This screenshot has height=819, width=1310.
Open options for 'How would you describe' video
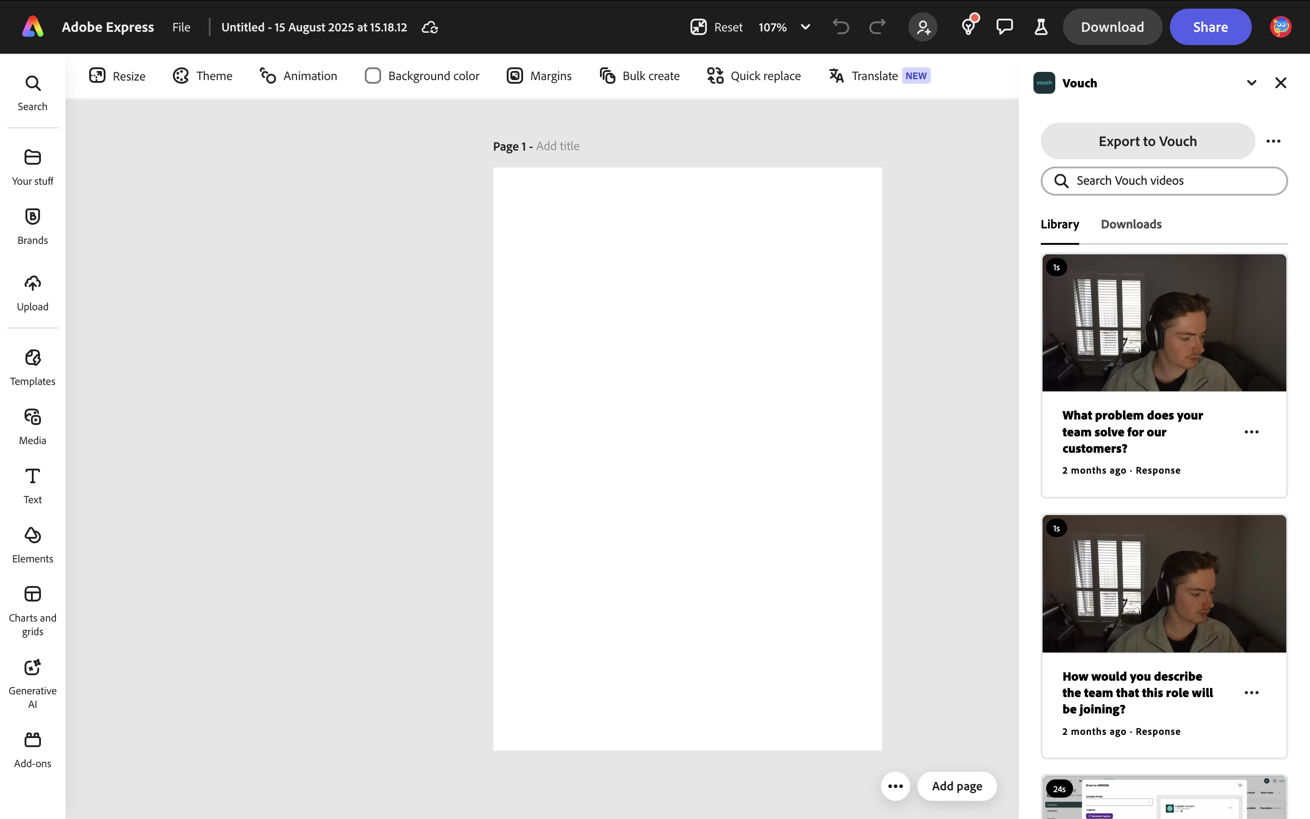(1251, 693)
